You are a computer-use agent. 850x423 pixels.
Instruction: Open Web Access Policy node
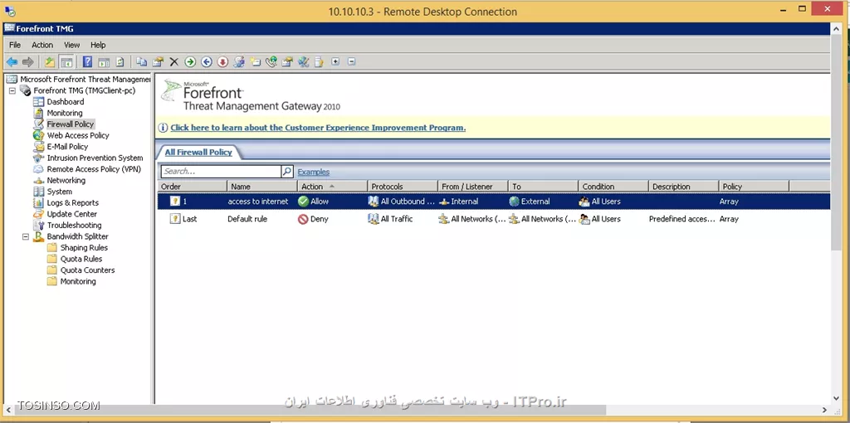click(78, 135)
